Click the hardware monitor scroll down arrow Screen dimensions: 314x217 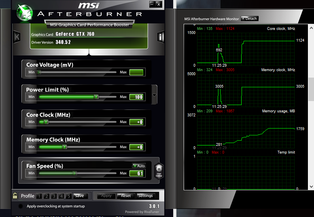[311, 187]
